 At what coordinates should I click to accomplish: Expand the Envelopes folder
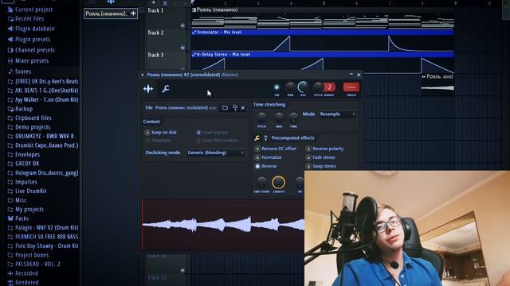[x=24, y=155]
